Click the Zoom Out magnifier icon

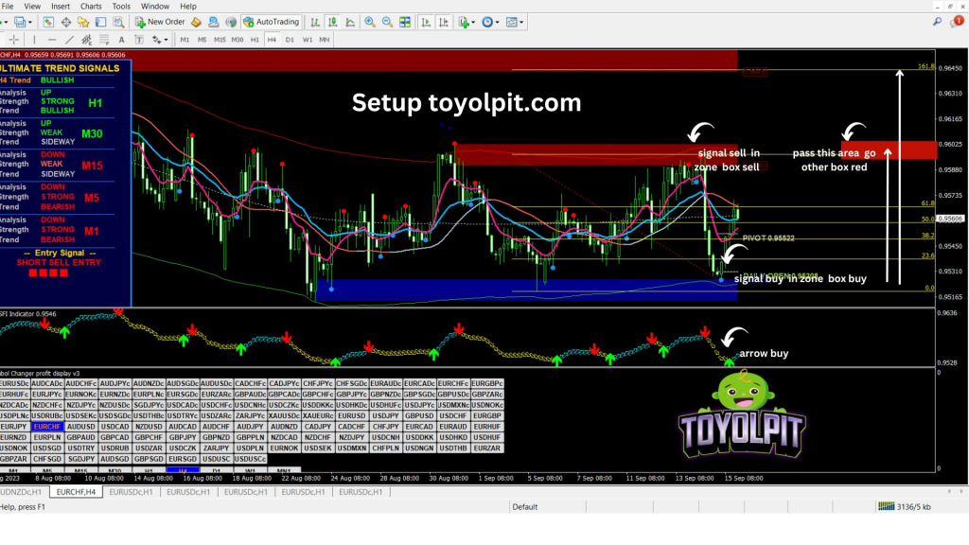point(388,21)
